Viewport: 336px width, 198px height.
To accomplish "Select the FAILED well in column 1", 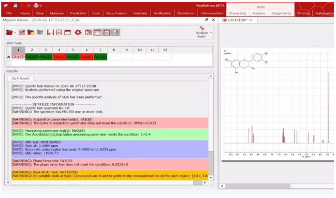I will [18, 57].
